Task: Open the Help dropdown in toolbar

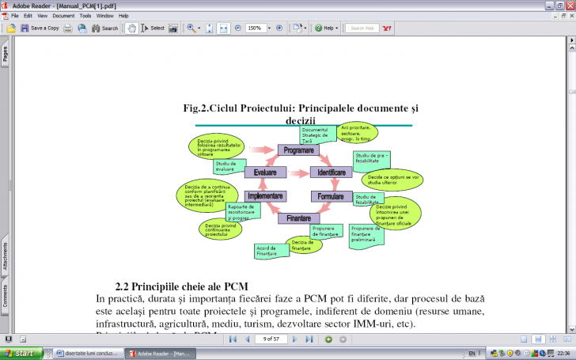Action: [328, 28]
